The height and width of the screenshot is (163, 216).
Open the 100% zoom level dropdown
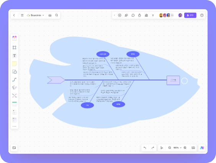point(177,148)
